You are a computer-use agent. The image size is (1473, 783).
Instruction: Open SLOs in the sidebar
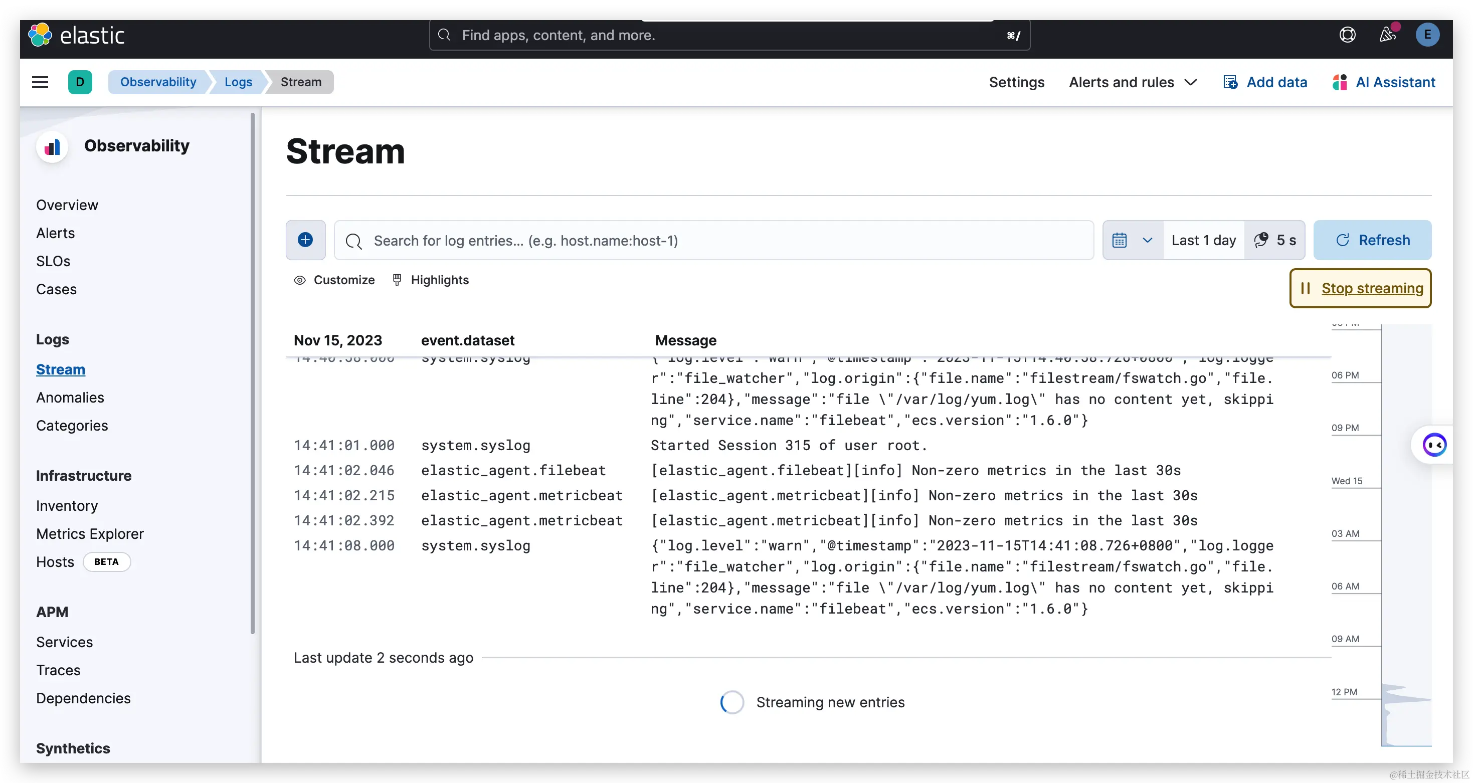tap(53, 261)
